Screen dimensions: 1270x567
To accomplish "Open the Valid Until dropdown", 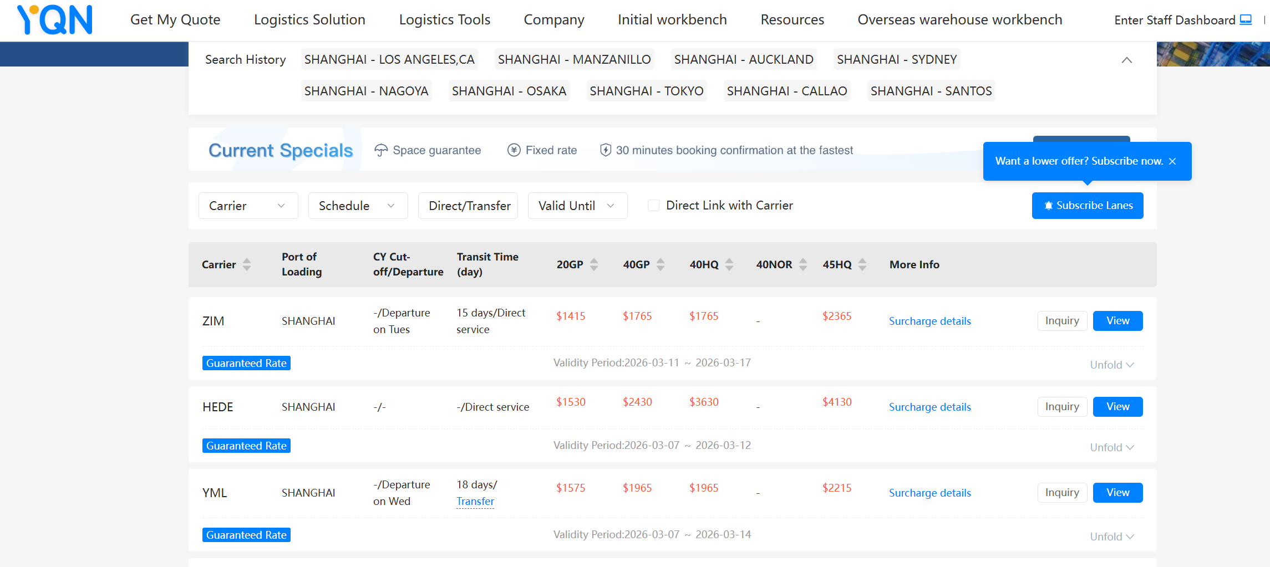I will [577, 206].
